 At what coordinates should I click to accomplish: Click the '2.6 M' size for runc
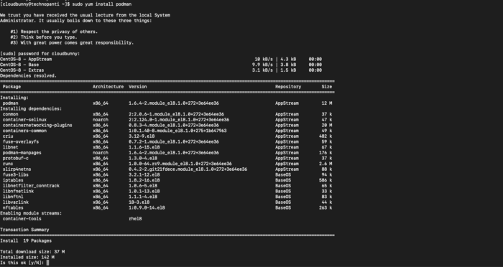326,164
